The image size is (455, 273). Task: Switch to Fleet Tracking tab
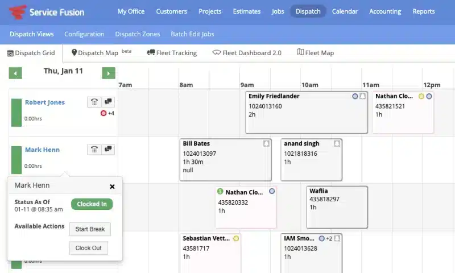(x=172, y=53)
